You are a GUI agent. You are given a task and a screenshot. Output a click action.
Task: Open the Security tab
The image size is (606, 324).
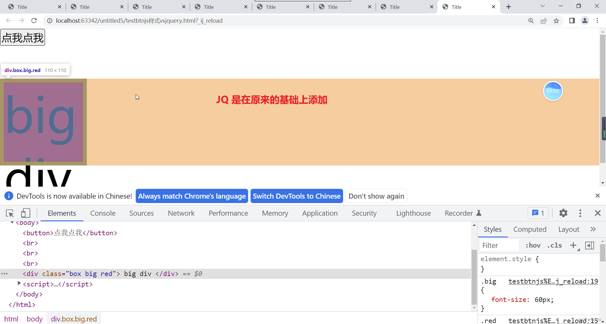[x=364, y=213]
